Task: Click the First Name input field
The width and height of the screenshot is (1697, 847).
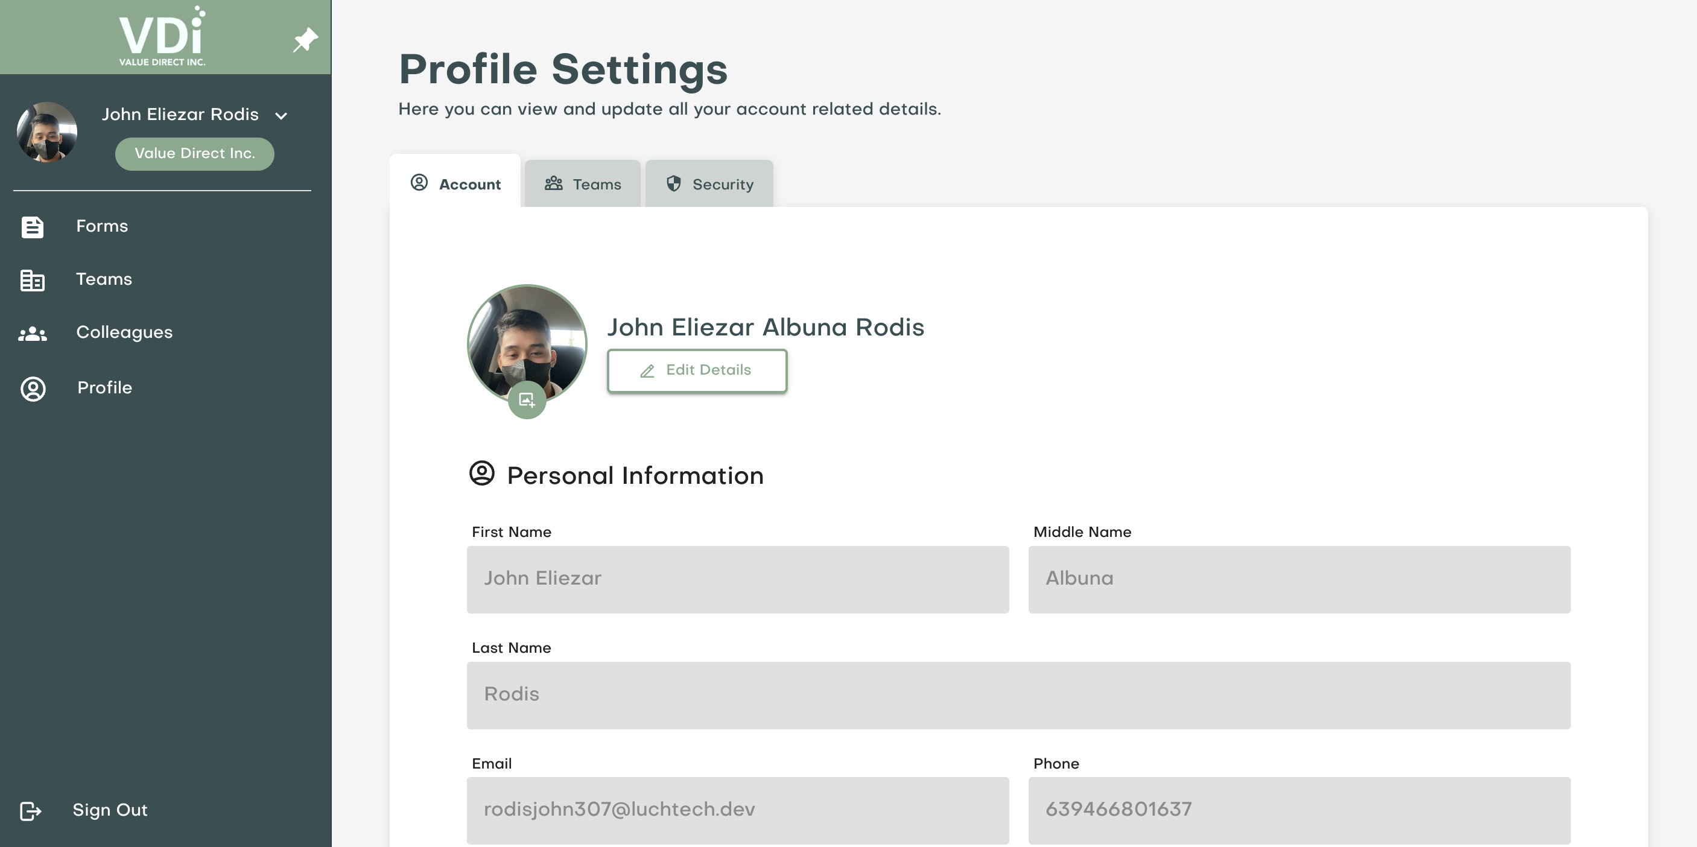Action: 737,579
